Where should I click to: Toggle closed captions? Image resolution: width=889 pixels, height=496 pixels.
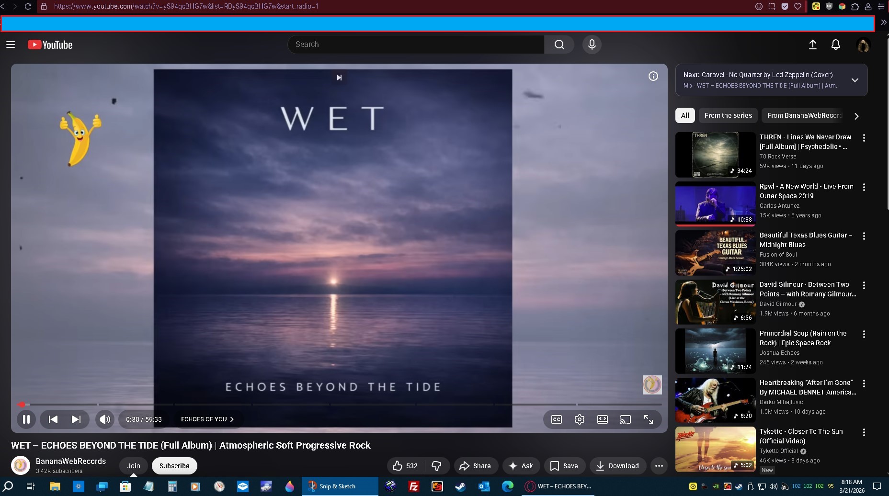coord(557,419)
